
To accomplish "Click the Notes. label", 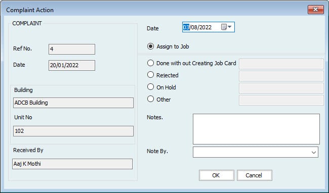I will [x=155, y=117].
